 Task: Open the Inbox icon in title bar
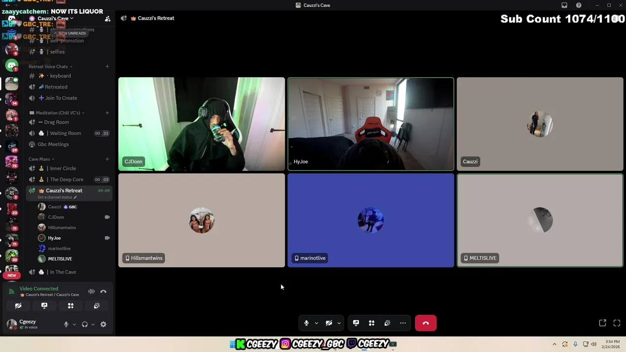[x=564, y=5]
